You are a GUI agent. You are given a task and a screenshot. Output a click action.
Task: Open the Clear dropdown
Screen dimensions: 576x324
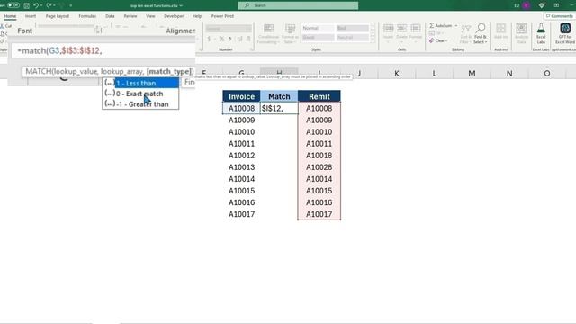point(438,40)
